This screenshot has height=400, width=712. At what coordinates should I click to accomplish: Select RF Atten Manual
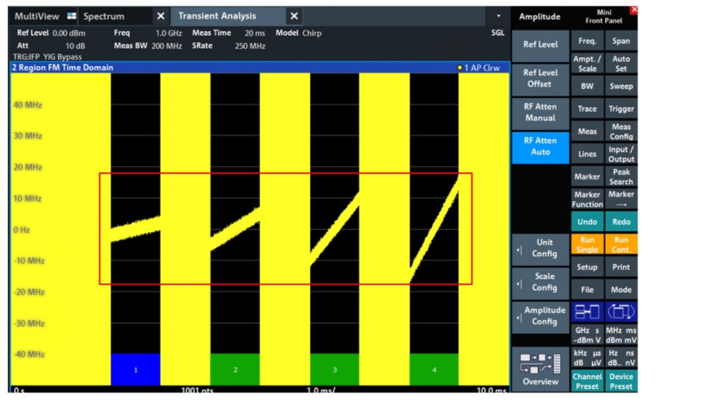tap(540, 112)
